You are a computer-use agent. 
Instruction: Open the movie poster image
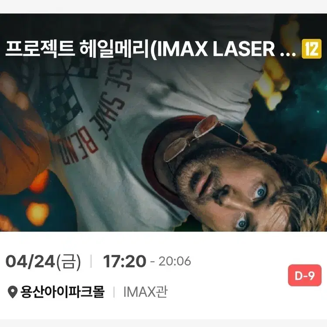tap(163, 123)
